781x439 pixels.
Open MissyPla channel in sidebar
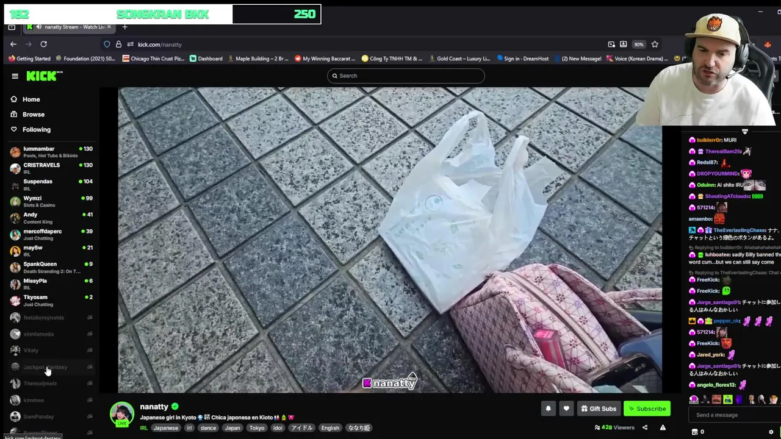[51, 284]
